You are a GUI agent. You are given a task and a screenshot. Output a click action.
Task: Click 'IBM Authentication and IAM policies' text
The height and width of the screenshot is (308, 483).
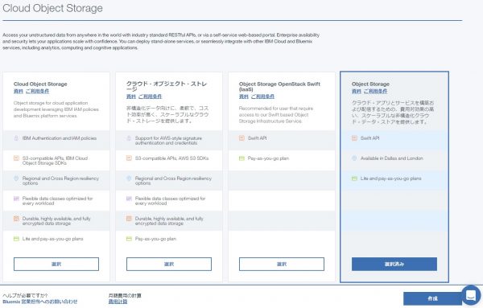[60, 138]
